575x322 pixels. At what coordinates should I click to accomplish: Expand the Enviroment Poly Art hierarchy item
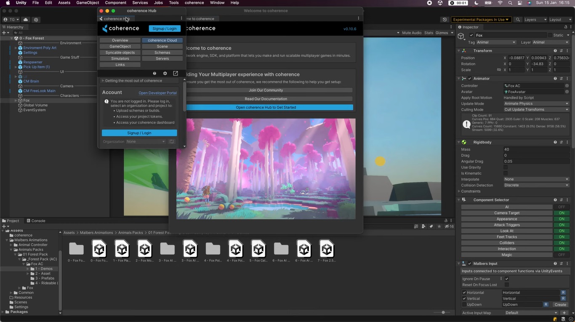coord(16,48)
